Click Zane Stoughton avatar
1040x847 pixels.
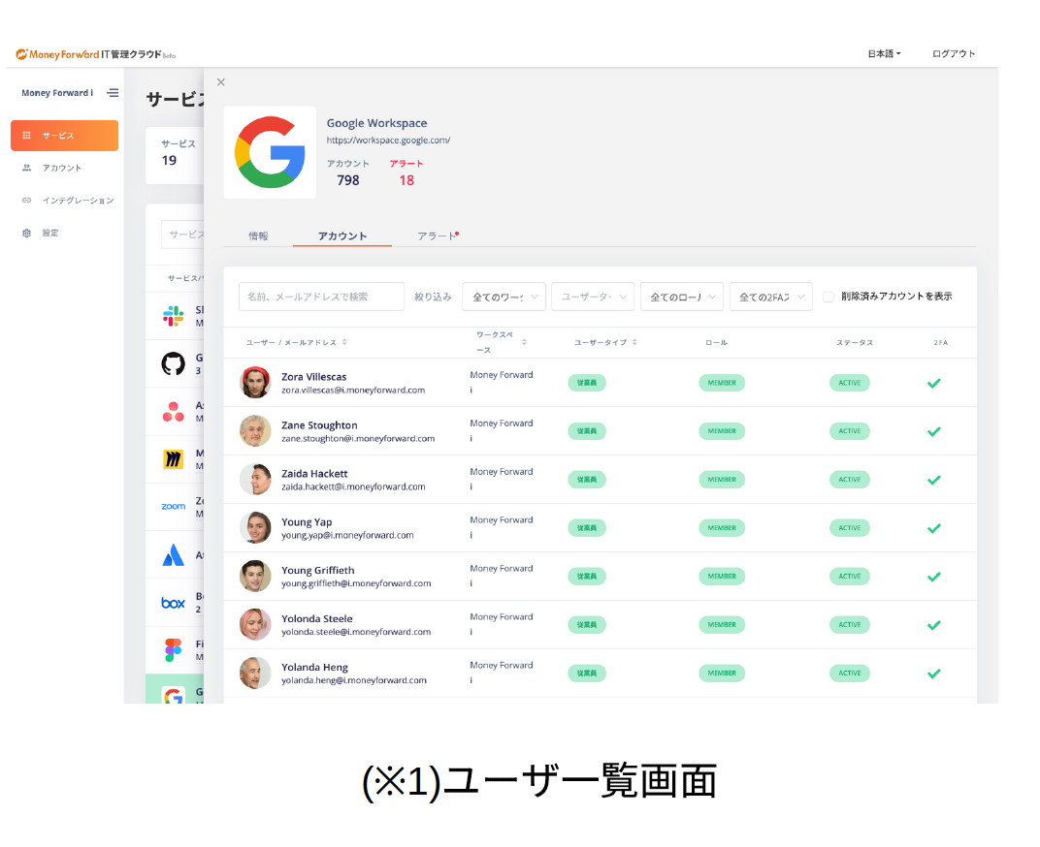(255, 431)
